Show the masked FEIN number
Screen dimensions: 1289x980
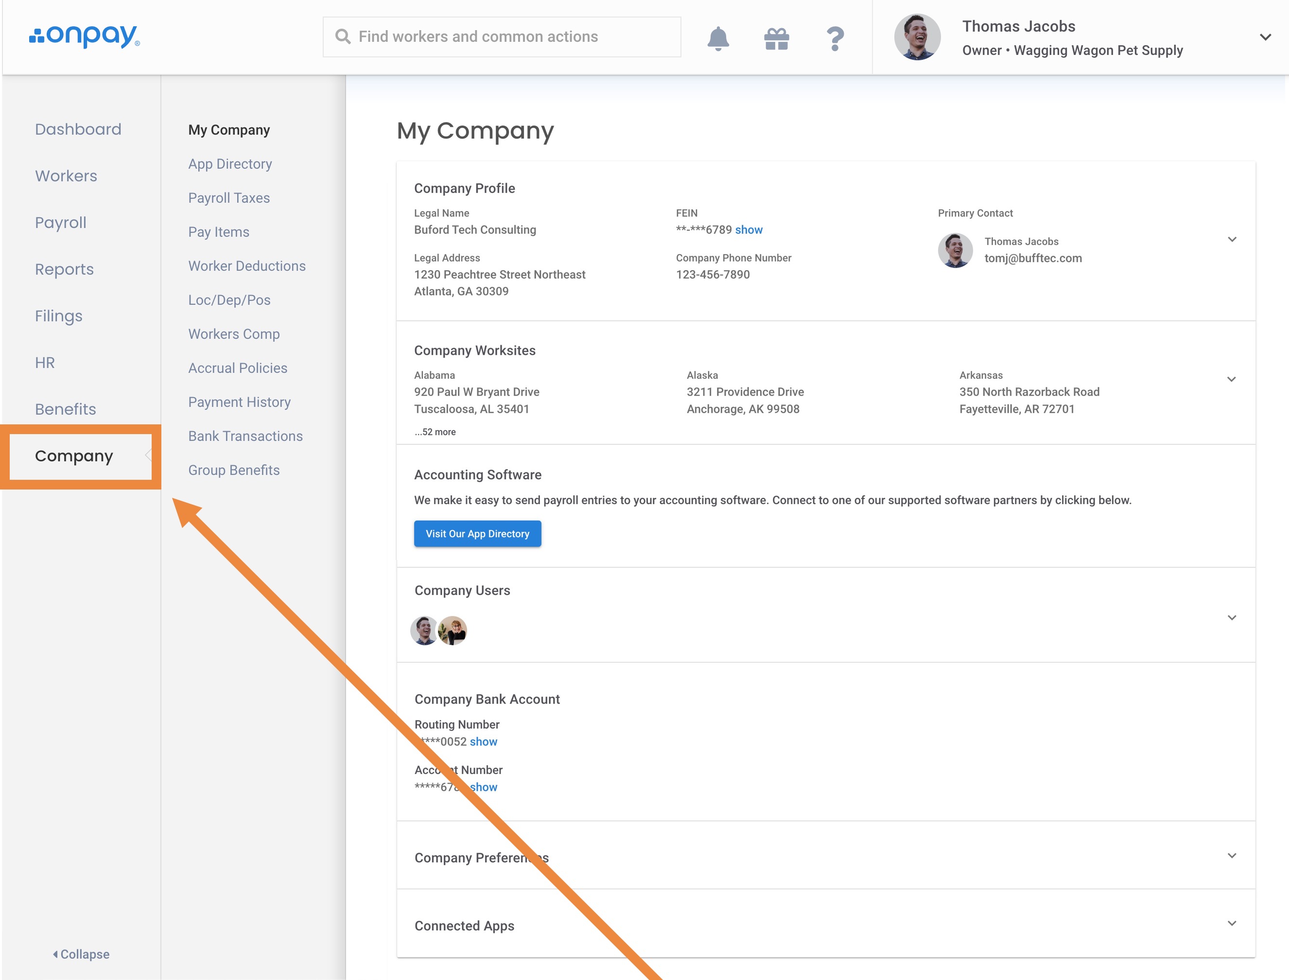pos(749,230)
